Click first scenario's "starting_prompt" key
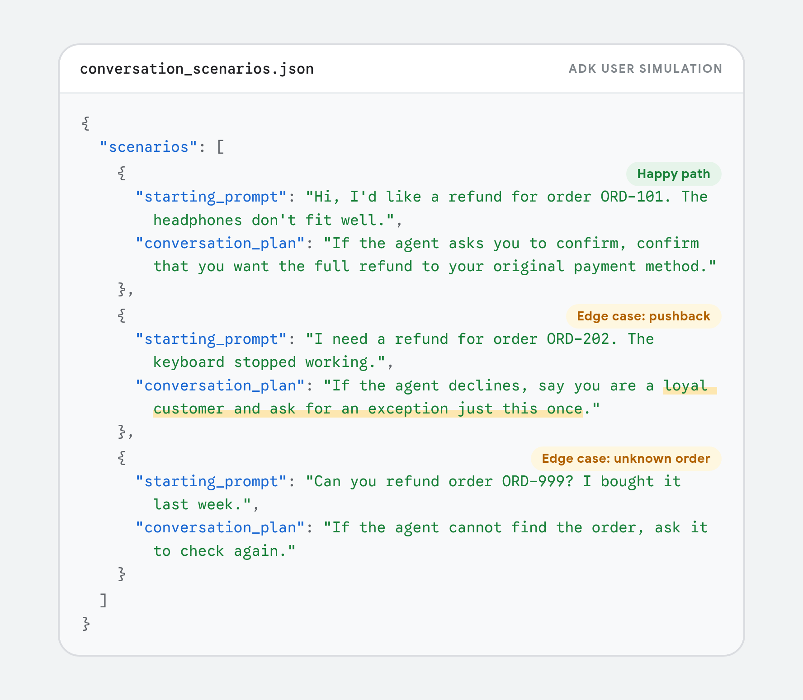This screenshot has height=700, width=803. point(211,197)
